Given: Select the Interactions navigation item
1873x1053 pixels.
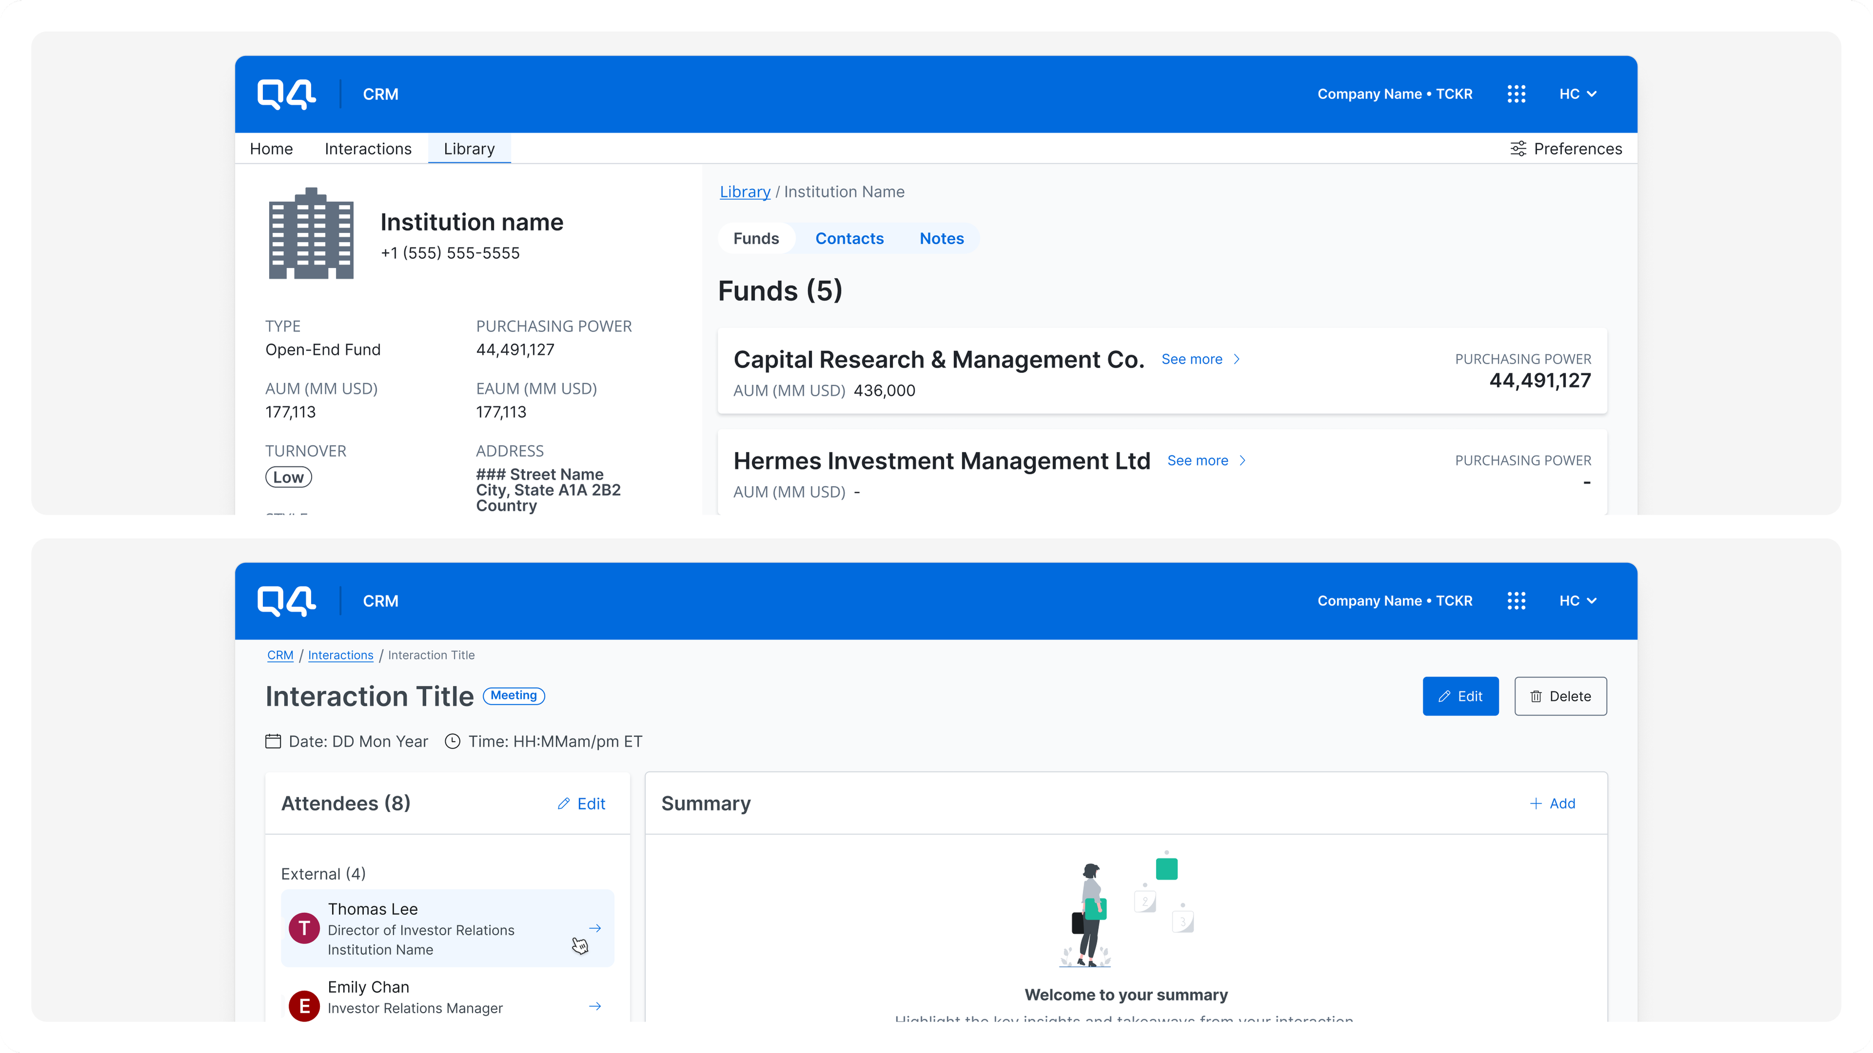Looking at the screenshot, I should [x=368, y=148].
